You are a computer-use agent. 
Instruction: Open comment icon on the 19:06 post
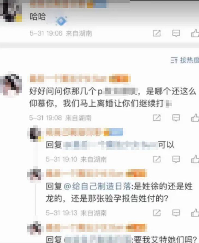[x=176, y=33]
